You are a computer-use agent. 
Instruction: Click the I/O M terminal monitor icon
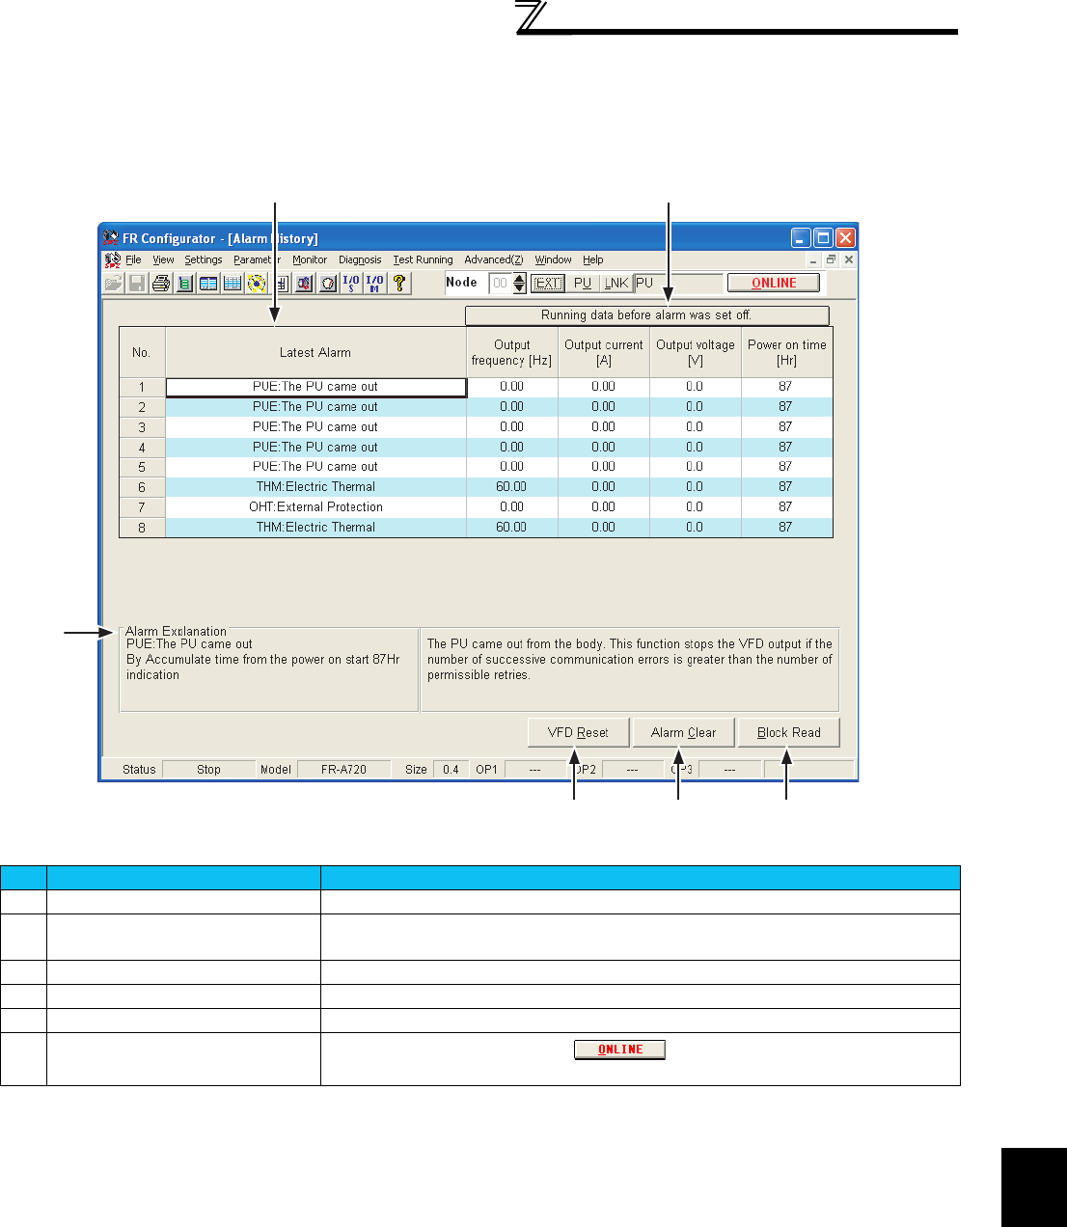[x=374, y=283]
